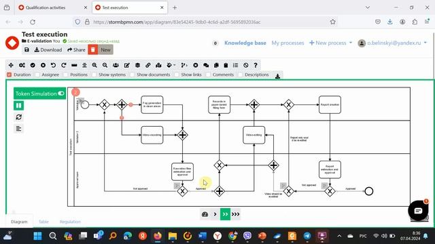Bookmark this page with star icon
Screen dimensions: 435x244
[332, 22]
